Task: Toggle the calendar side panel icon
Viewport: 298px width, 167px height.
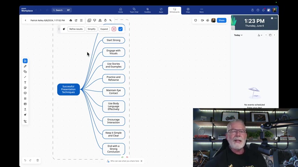Action: pyautogui.click(x=269, y=10)
